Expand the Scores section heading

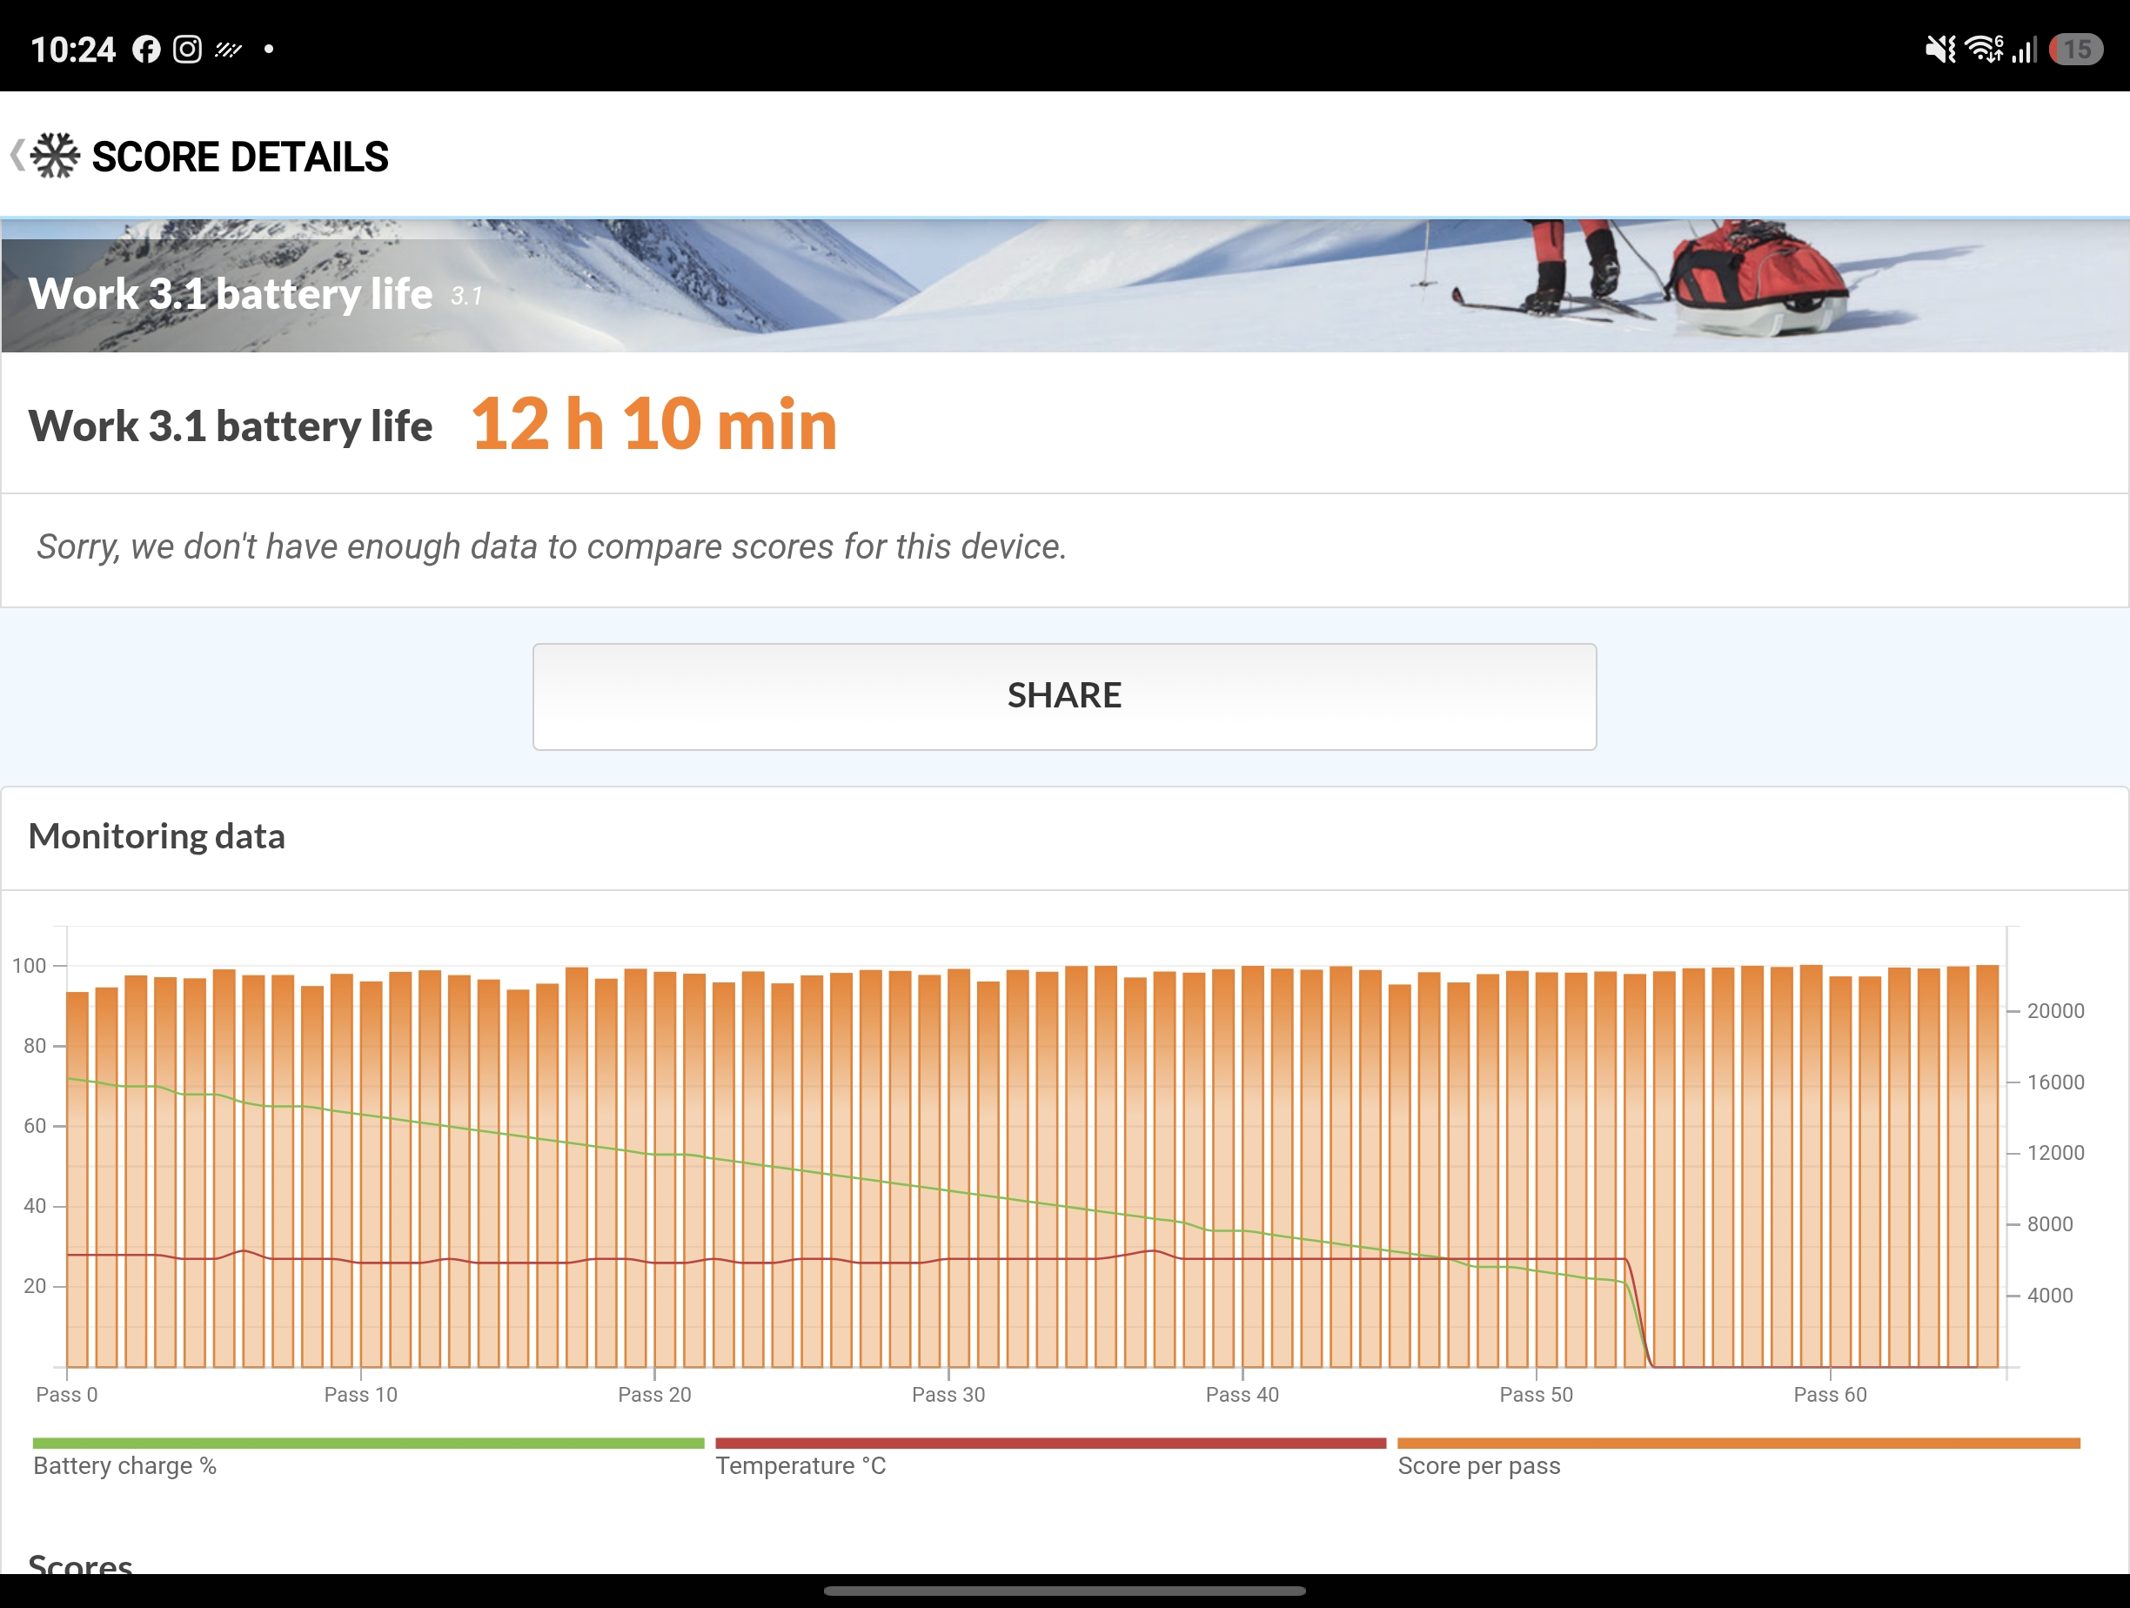[x=81, y=1562]
